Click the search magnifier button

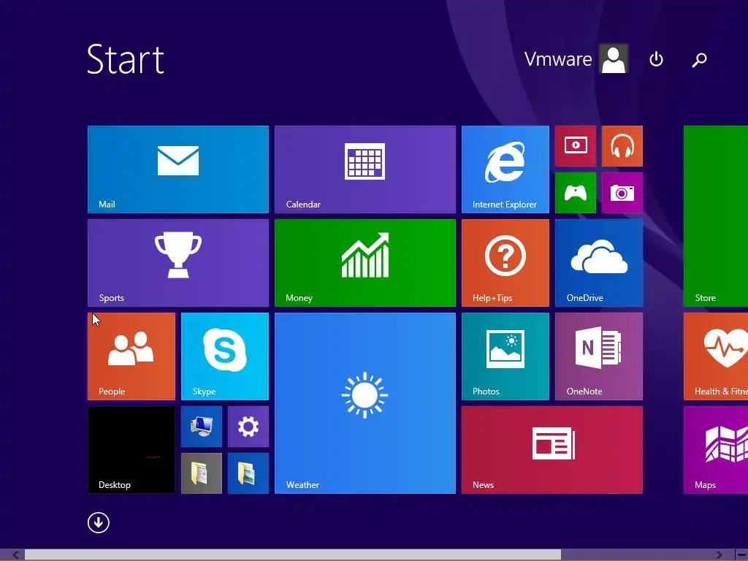coord(699,59)
